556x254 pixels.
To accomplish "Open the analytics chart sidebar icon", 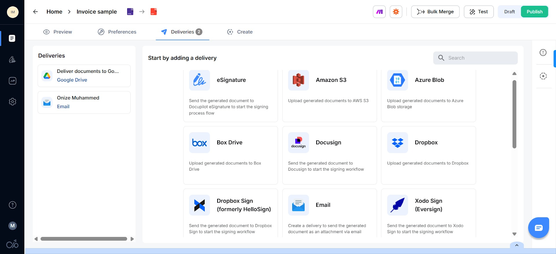I will [12, 81].
